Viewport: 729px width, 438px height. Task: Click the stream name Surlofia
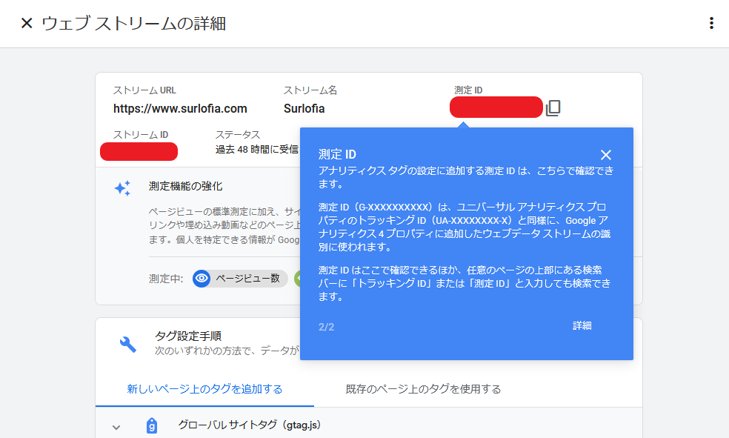coord(304,107)
